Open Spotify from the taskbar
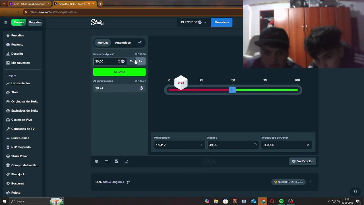Viewport: 364px width, 205px height. click(x=281, y=201)
